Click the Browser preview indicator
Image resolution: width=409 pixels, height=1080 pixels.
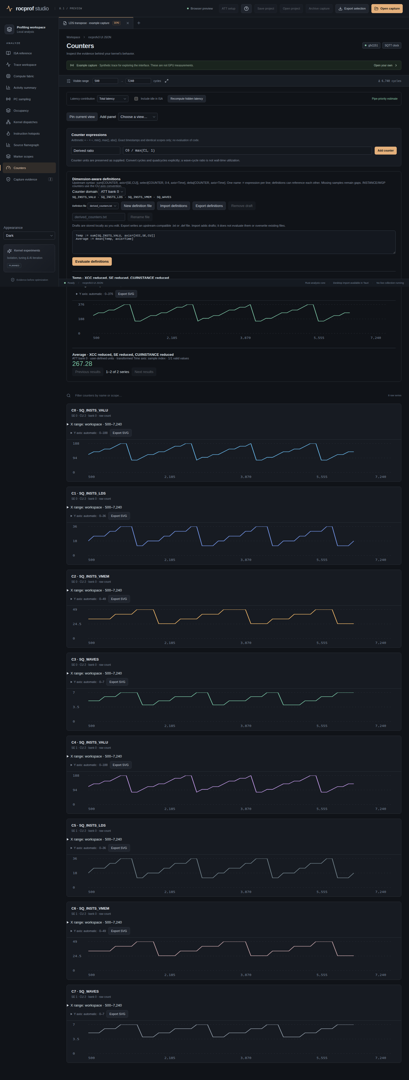(200, 8)
